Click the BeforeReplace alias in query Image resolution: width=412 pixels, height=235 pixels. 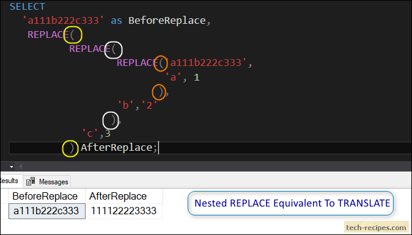(167, 21)
